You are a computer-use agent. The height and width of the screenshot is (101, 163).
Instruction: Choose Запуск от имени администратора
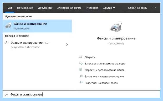point(105,64)
